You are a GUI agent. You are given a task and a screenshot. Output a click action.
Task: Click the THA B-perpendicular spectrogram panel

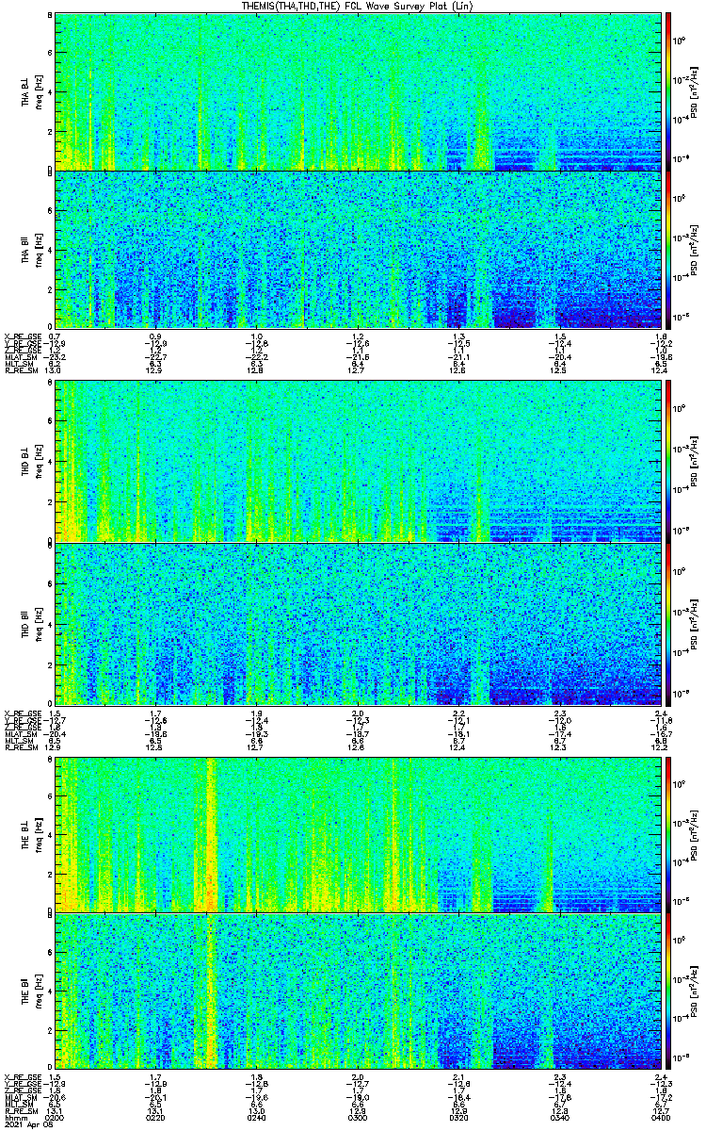357,91
